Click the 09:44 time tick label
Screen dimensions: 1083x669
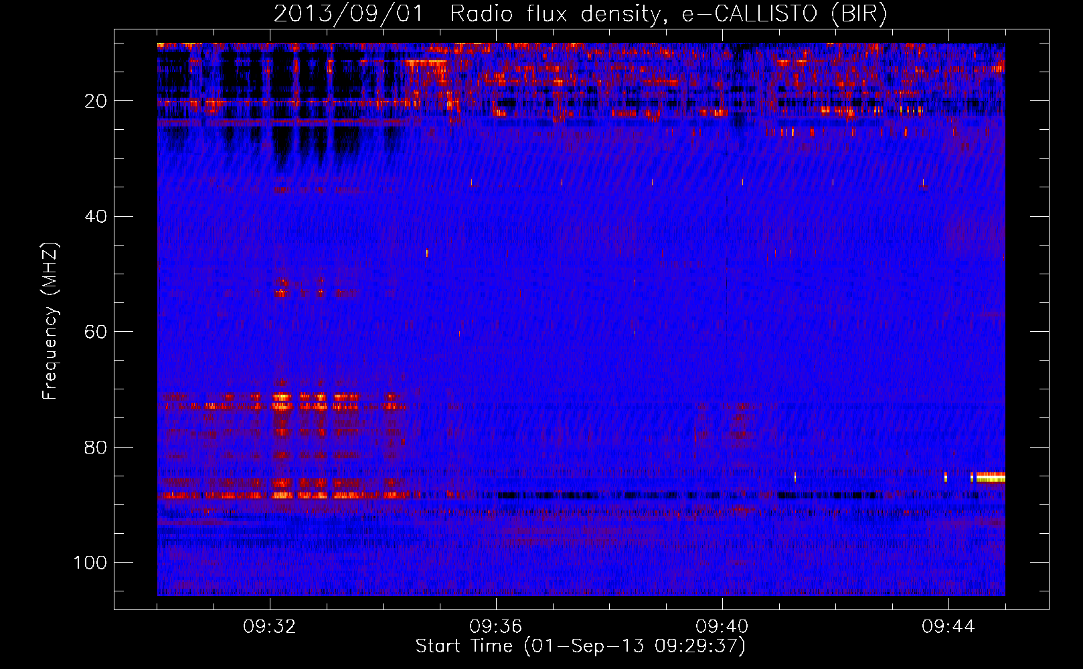point(948,627)
